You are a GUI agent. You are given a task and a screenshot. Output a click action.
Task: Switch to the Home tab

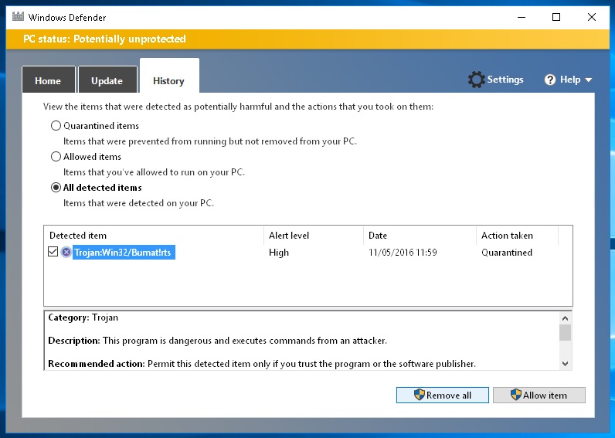[x=48, y=80]
